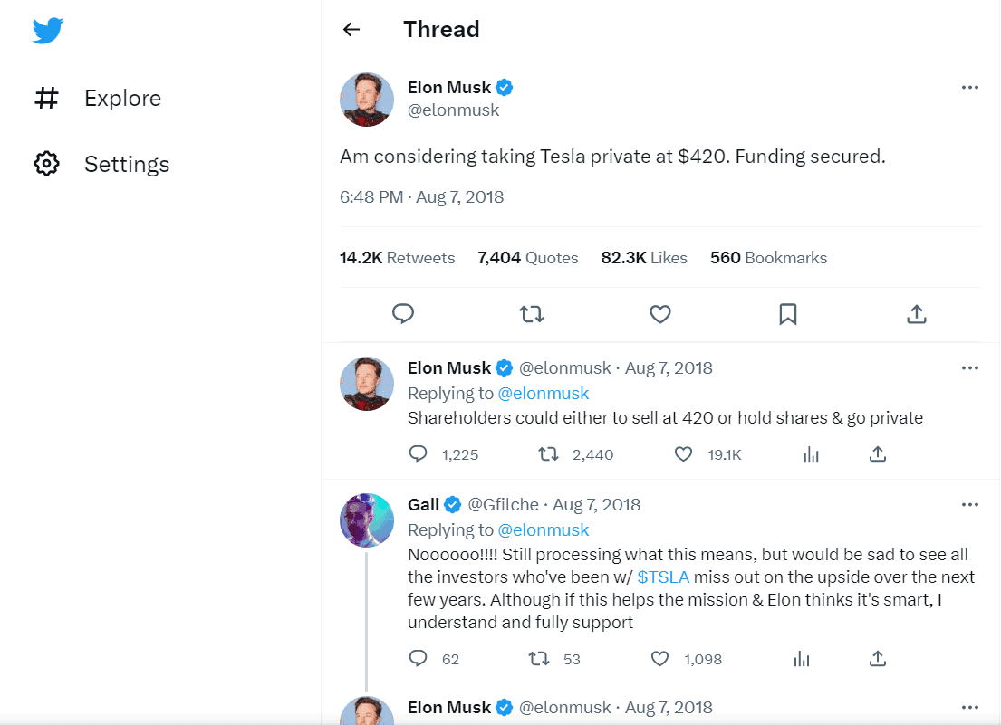This screenshot has height=725, width=1001.
Task: Click the Twitter bird logo
Action: pyautogui.click(x=47, y=31)
